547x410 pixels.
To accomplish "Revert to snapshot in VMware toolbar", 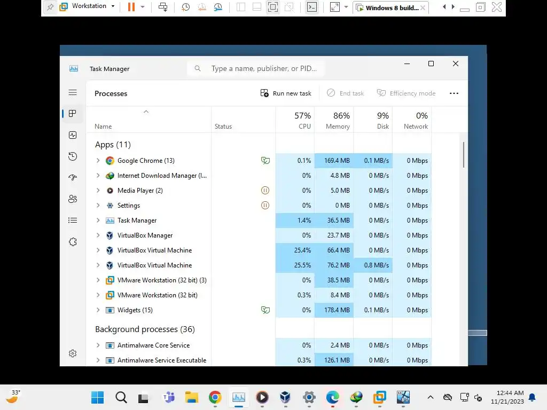I will 201,7.
